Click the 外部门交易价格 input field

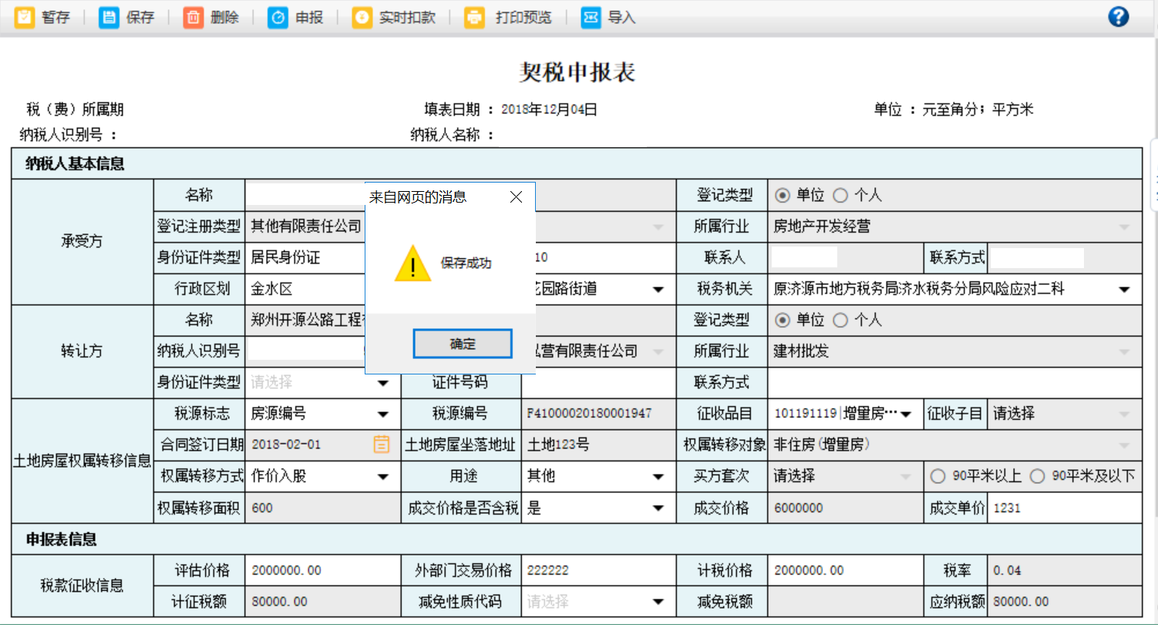pyautogui.click(x=598, y=570)
